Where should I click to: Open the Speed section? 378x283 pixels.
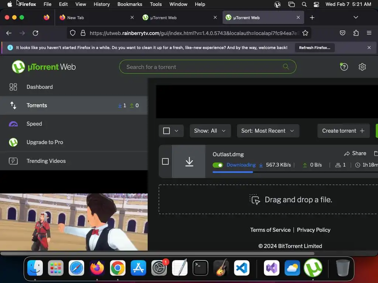pyautogui.click(x=74, y=124)
